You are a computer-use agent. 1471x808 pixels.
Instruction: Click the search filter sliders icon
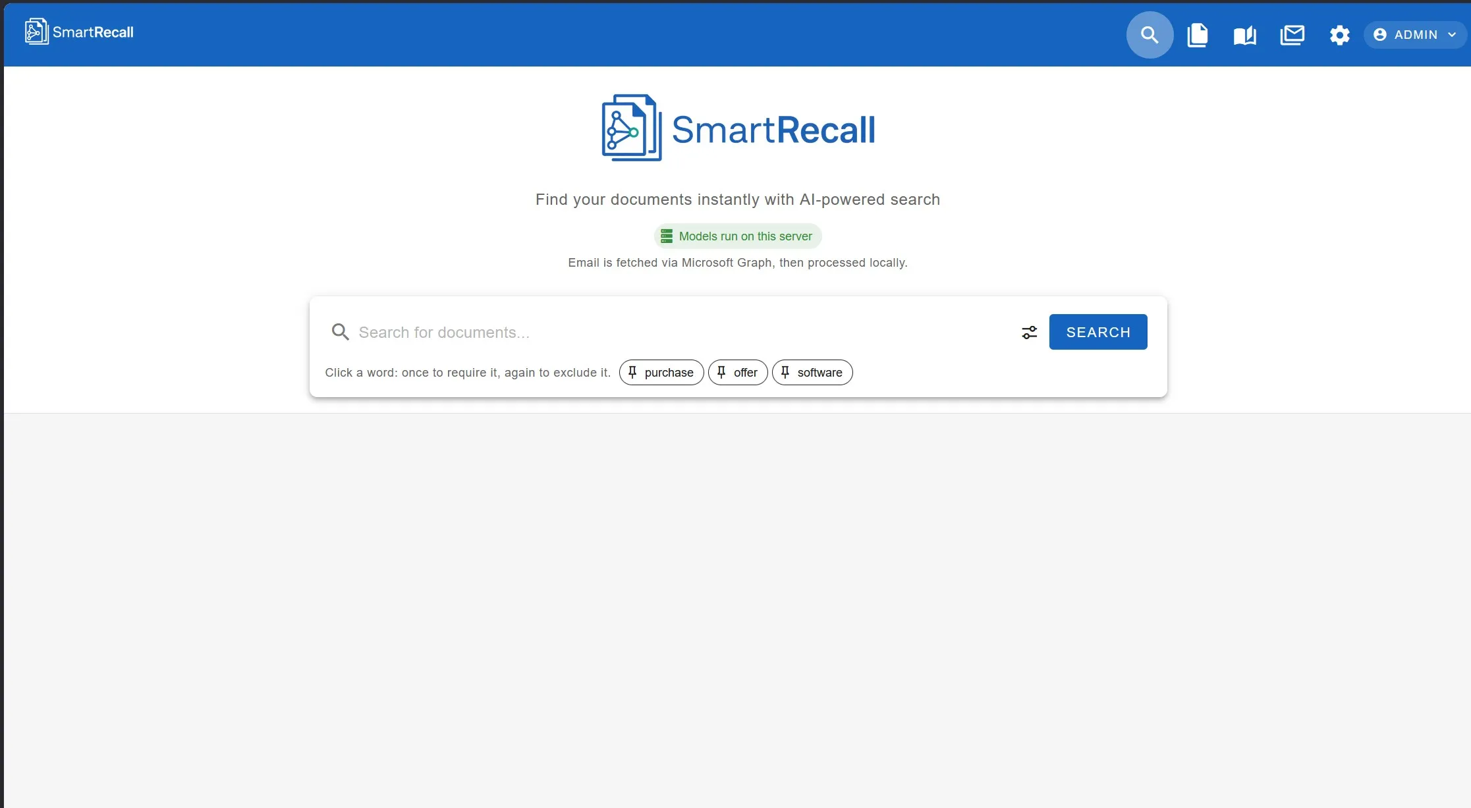(x=1029, y=333)
